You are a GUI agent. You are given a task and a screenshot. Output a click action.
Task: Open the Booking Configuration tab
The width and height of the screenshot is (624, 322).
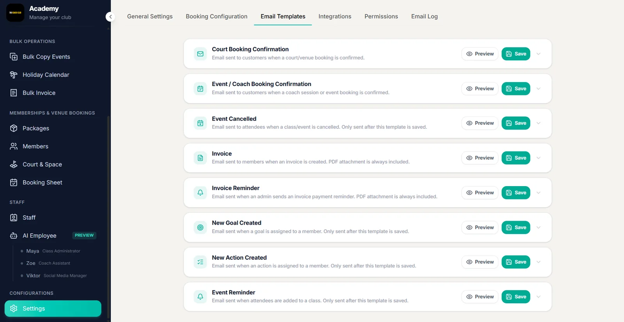[x=216, y=16]
